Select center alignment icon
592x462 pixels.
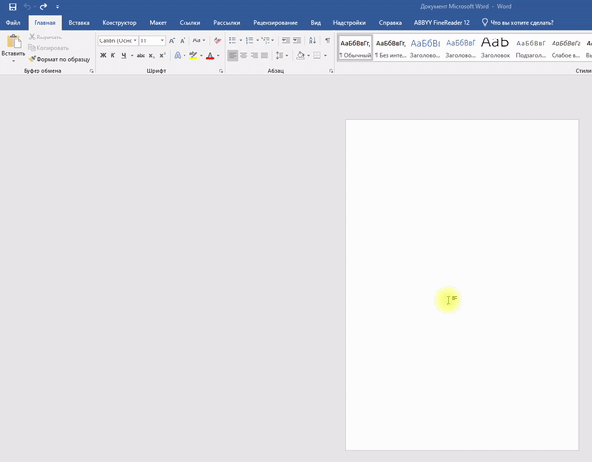(243, 56)
